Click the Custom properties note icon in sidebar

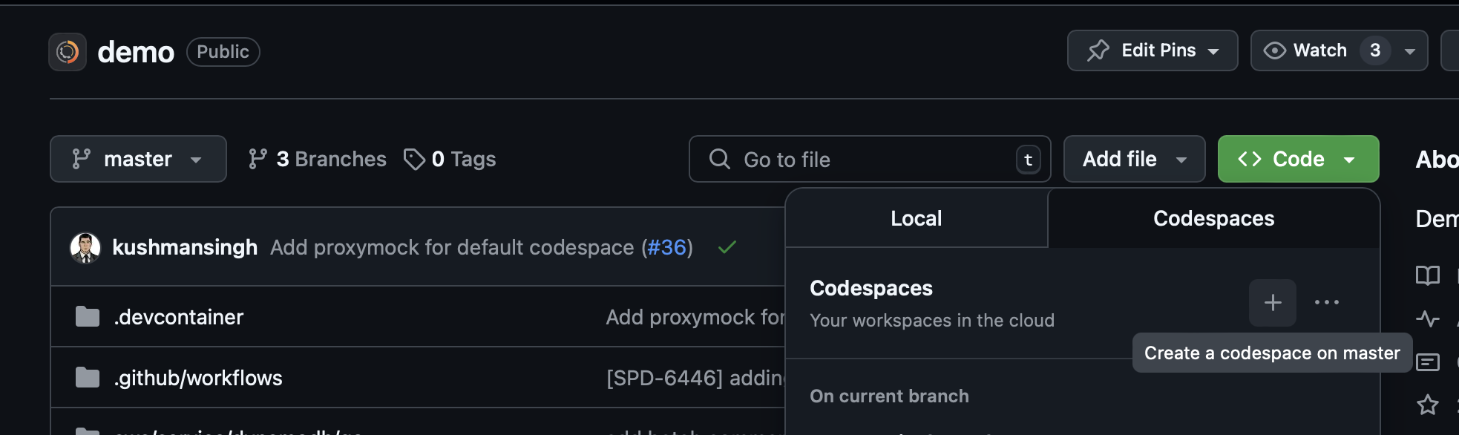[1428, 362]
